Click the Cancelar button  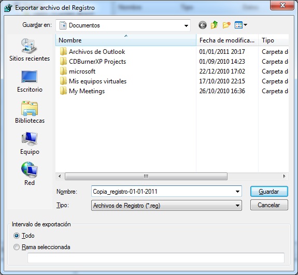point(269,205)
